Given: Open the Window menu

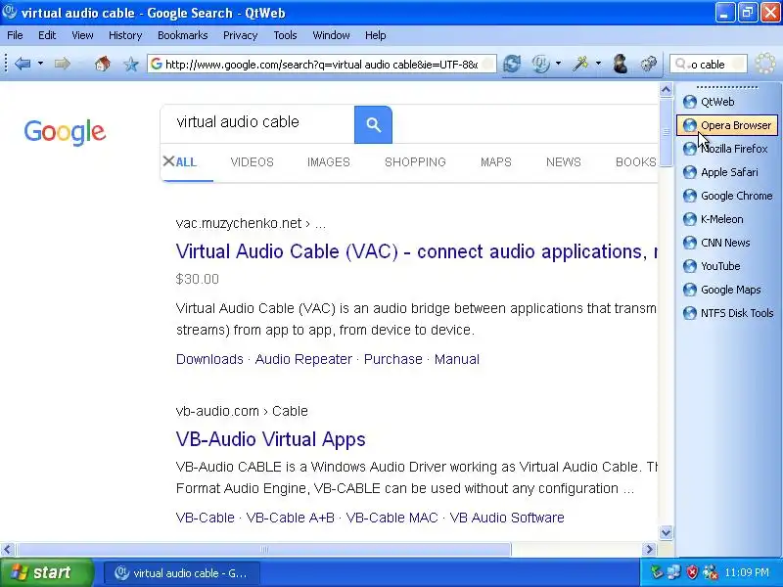Looking at the screenshot, I should (331, 35).
